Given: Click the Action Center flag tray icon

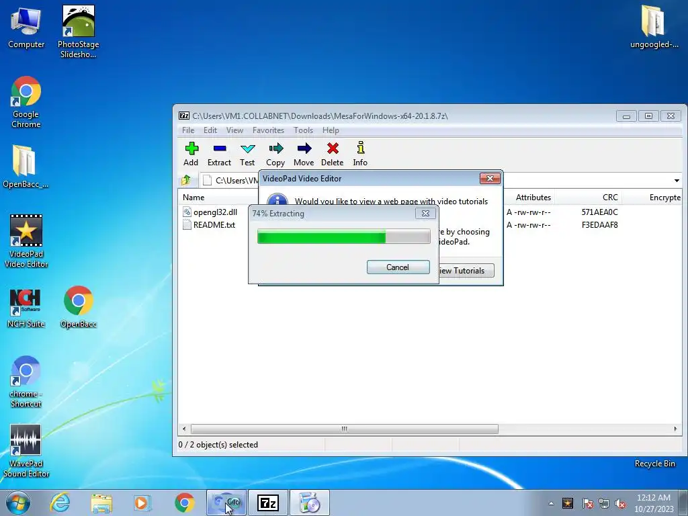Looking at the screenshot, I should coord(587,504).
